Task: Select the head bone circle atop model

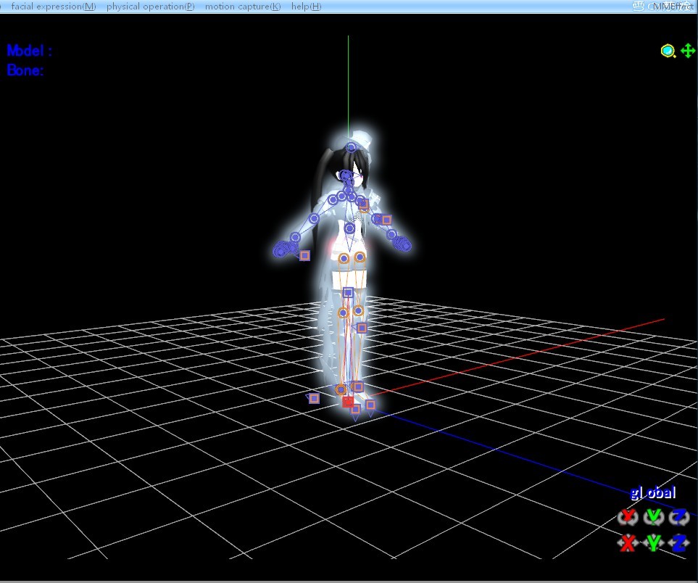Action: (x=352, y=147)
